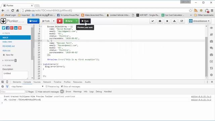Image resolution: width=215 pixels, height=121 pixels.
Task: Open DevTools three-dot menu
Action: (207, 82)
